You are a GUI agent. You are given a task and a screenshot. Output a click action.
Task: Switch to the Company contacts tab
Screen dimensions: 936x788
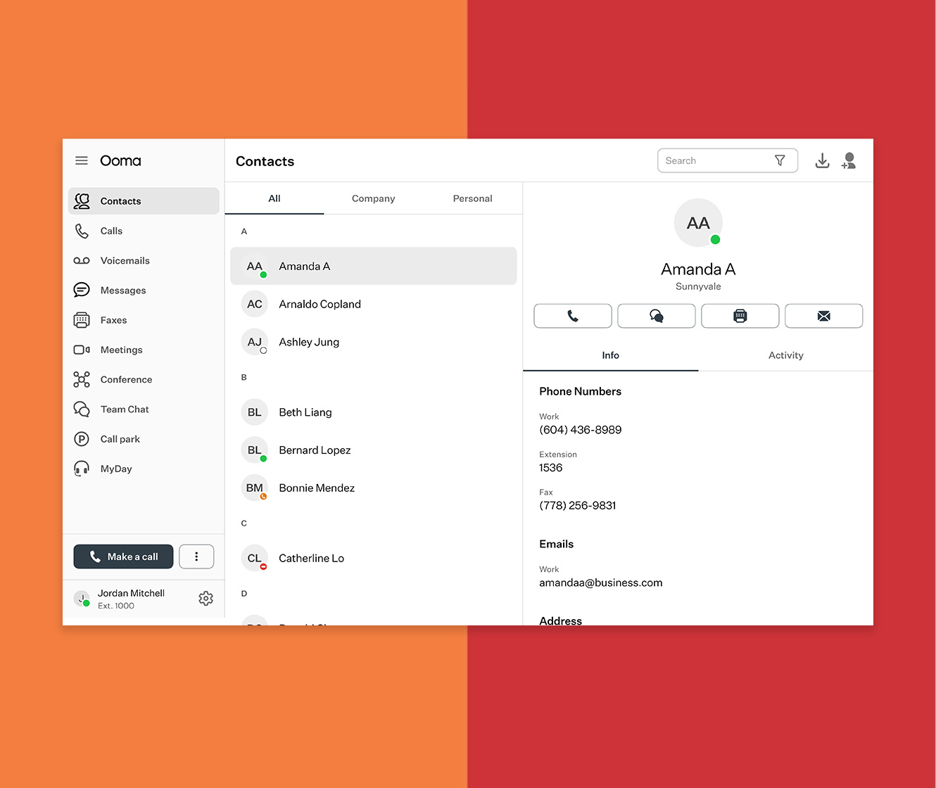click(x=373, y=198)
